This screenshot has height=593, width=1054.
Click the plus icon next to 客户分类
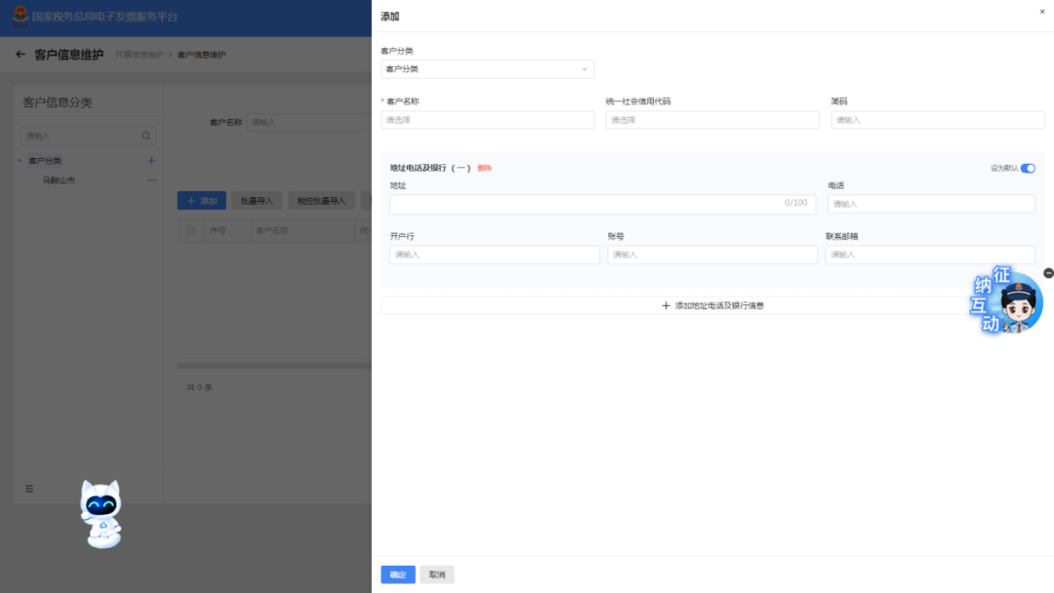pyautogui.click(x=151, y=161)
